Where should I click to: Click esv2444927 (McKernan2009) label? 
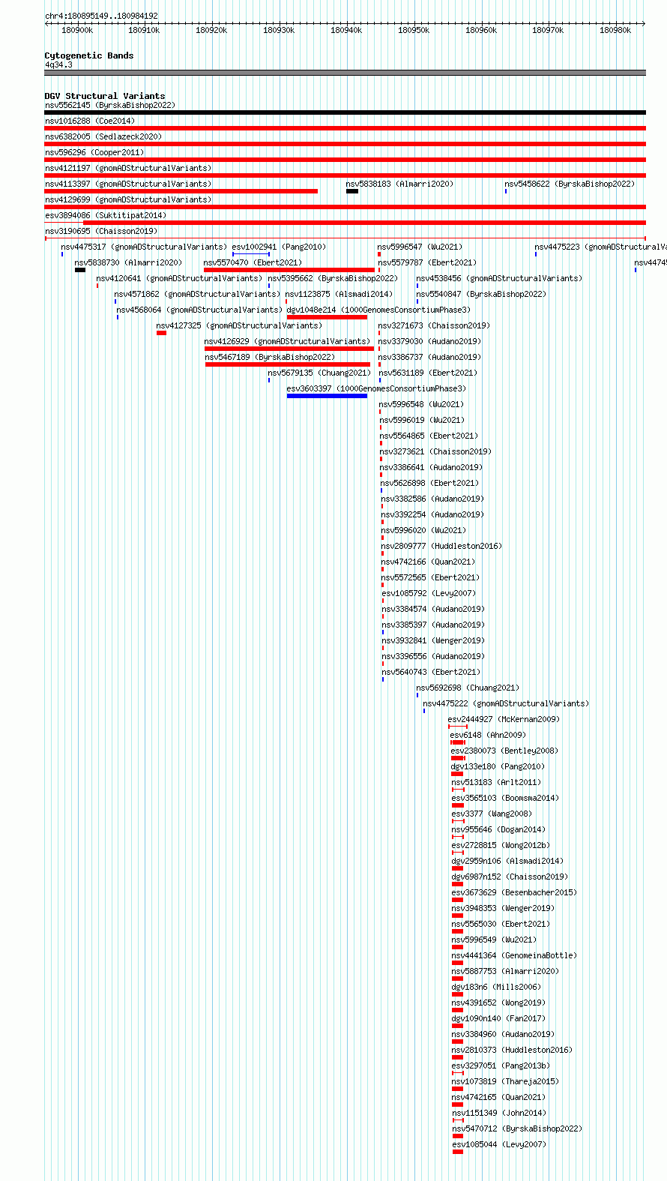504,720
